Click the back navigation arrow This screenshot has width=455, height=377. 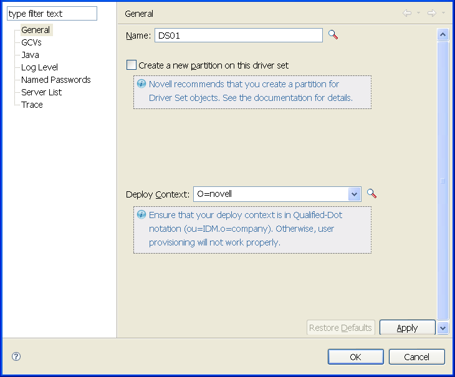click(407, 13)
